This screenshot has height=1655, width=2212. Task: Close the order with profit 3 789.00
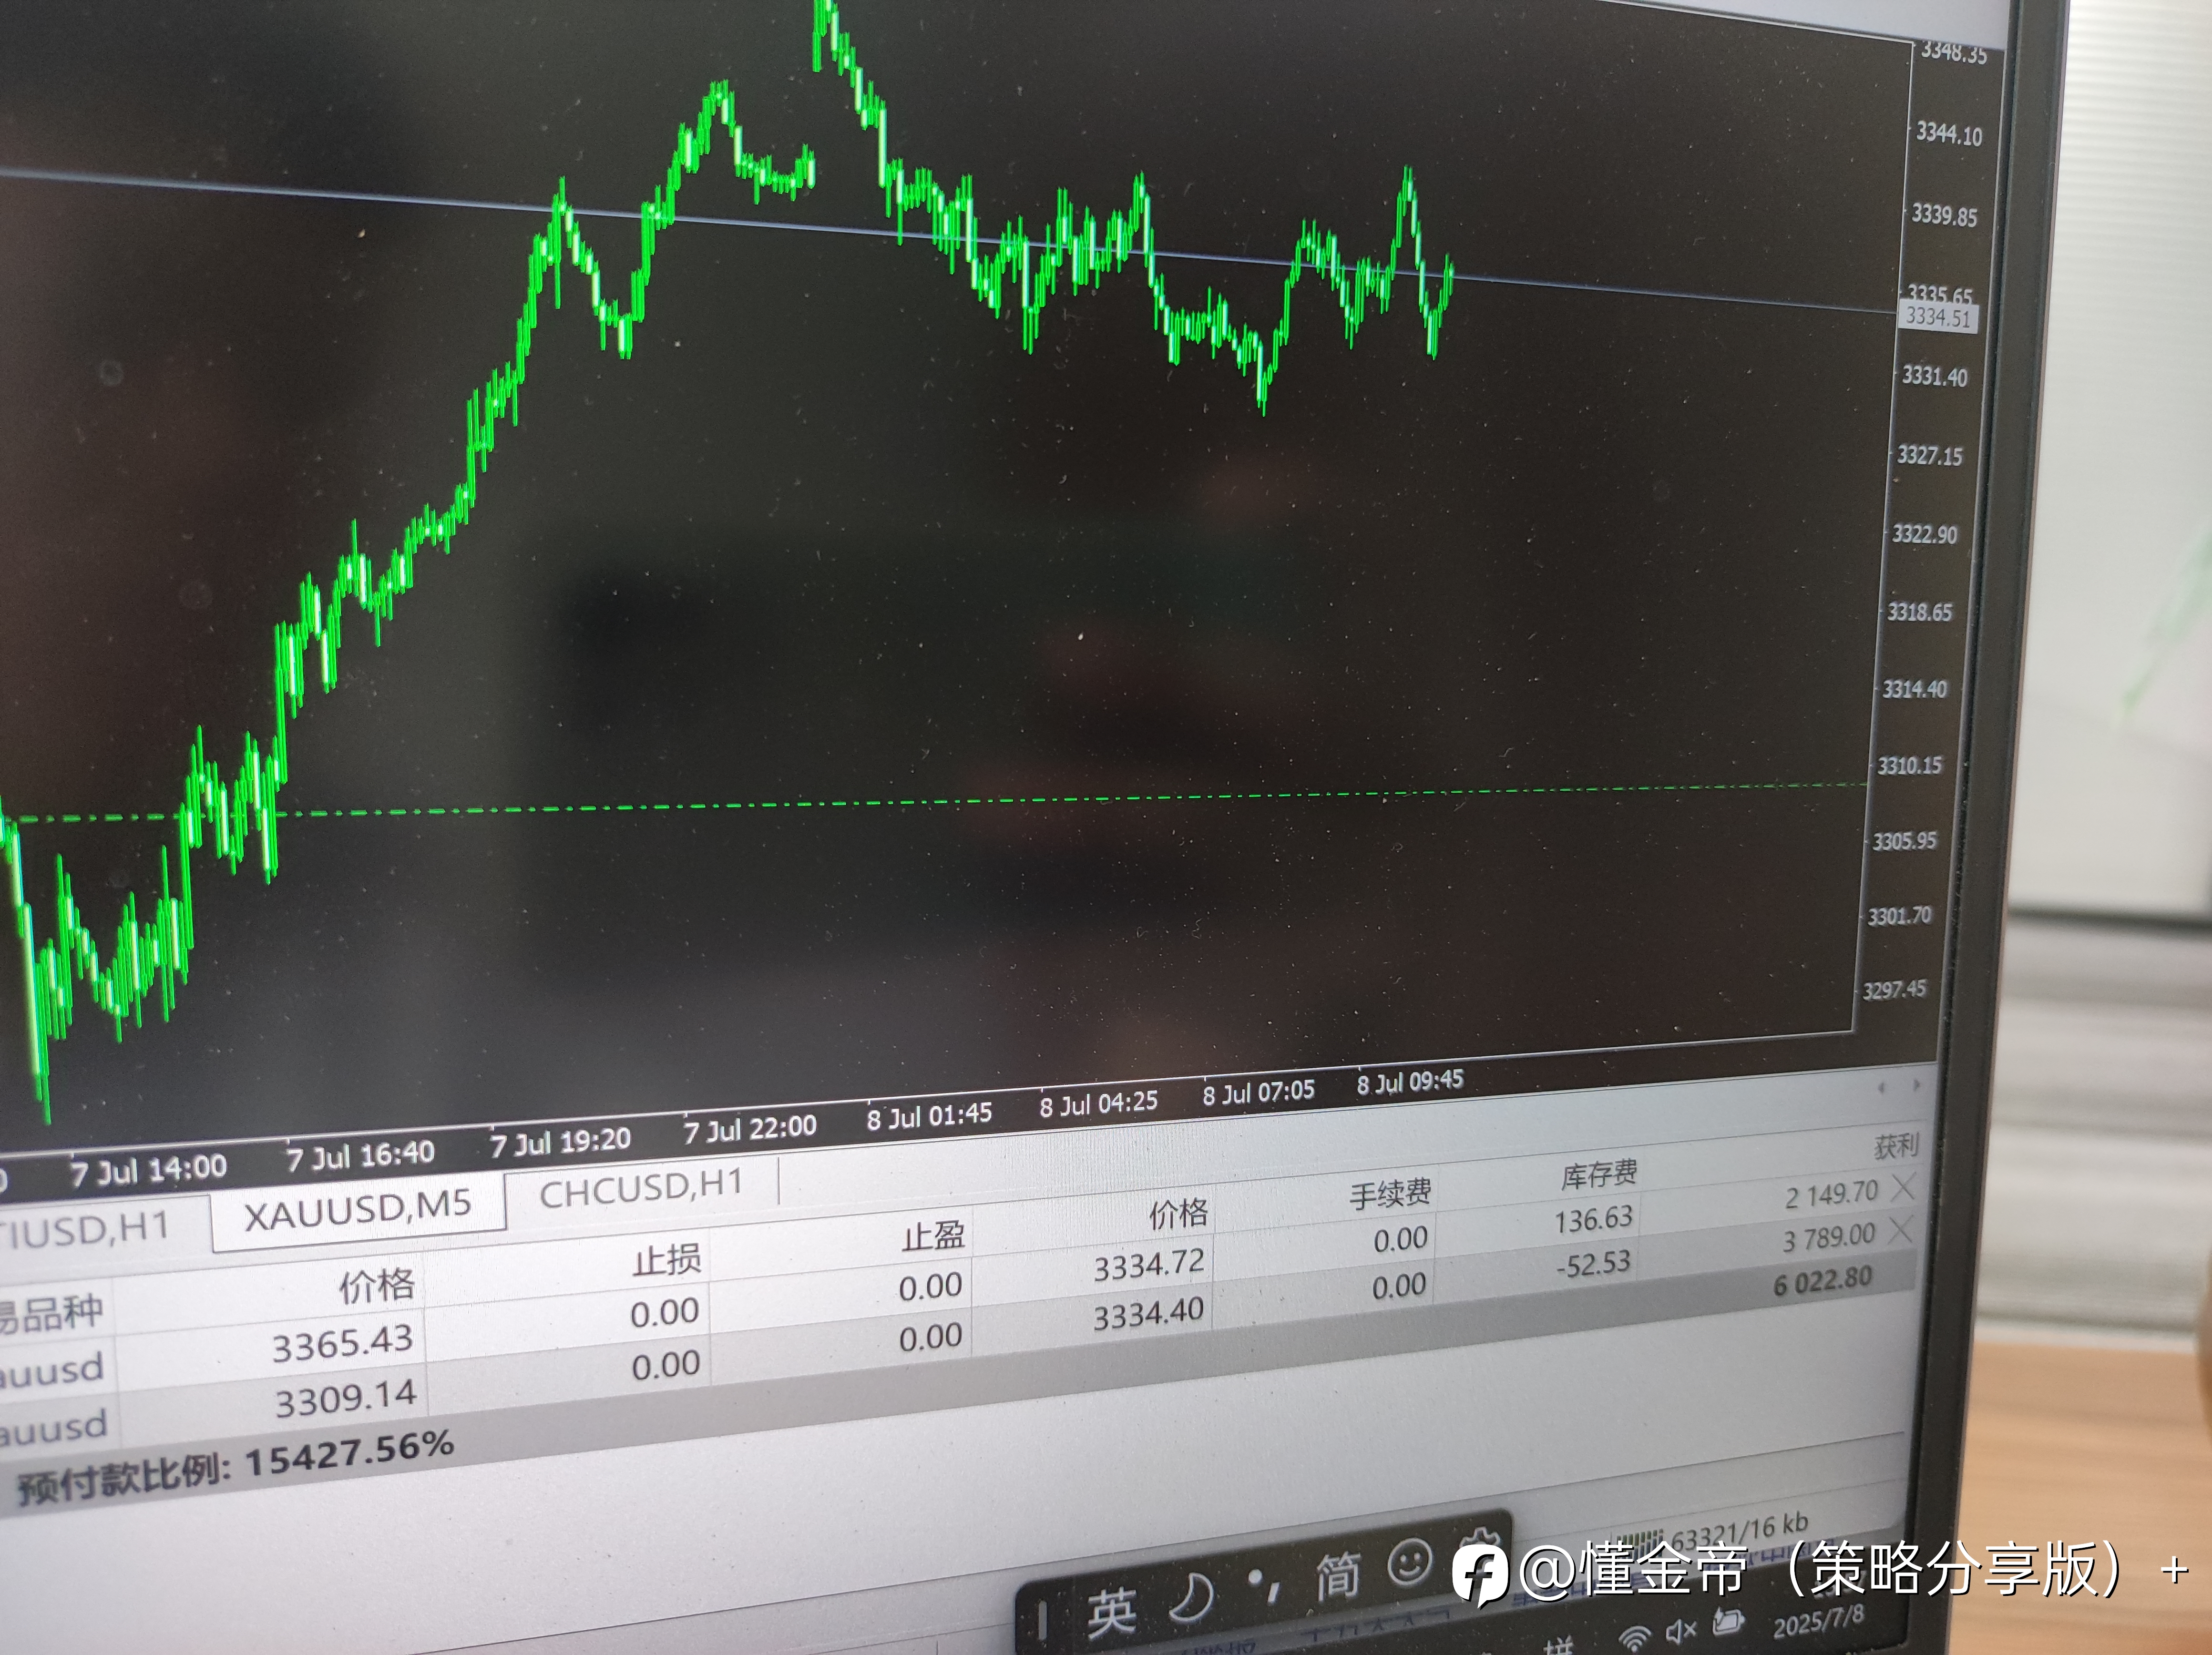pos(1900,1230)
